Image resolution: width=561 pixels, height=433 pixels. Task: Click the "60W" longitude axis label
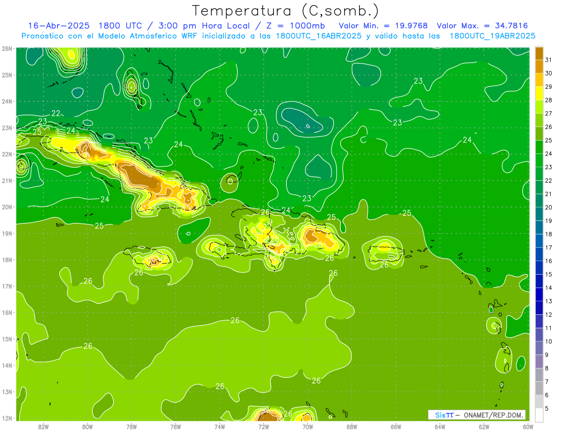pos(528,426)
